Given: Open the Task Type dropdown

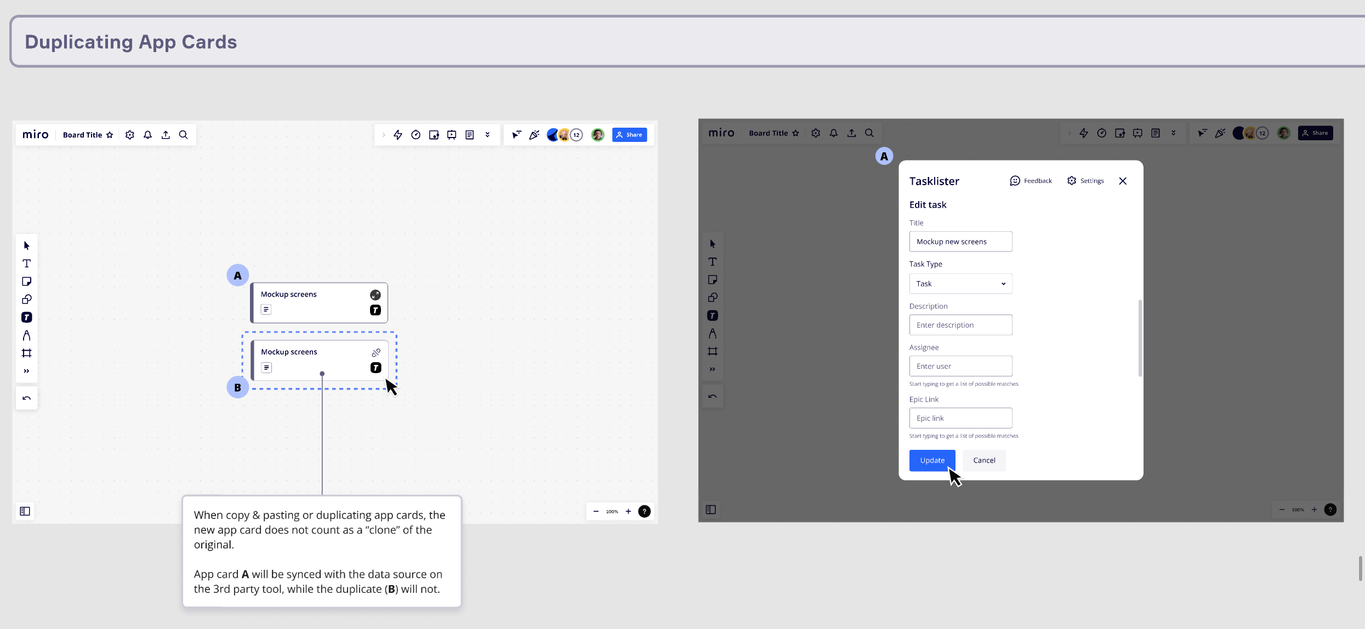Looking at the screenshot, I should point(960,284).
